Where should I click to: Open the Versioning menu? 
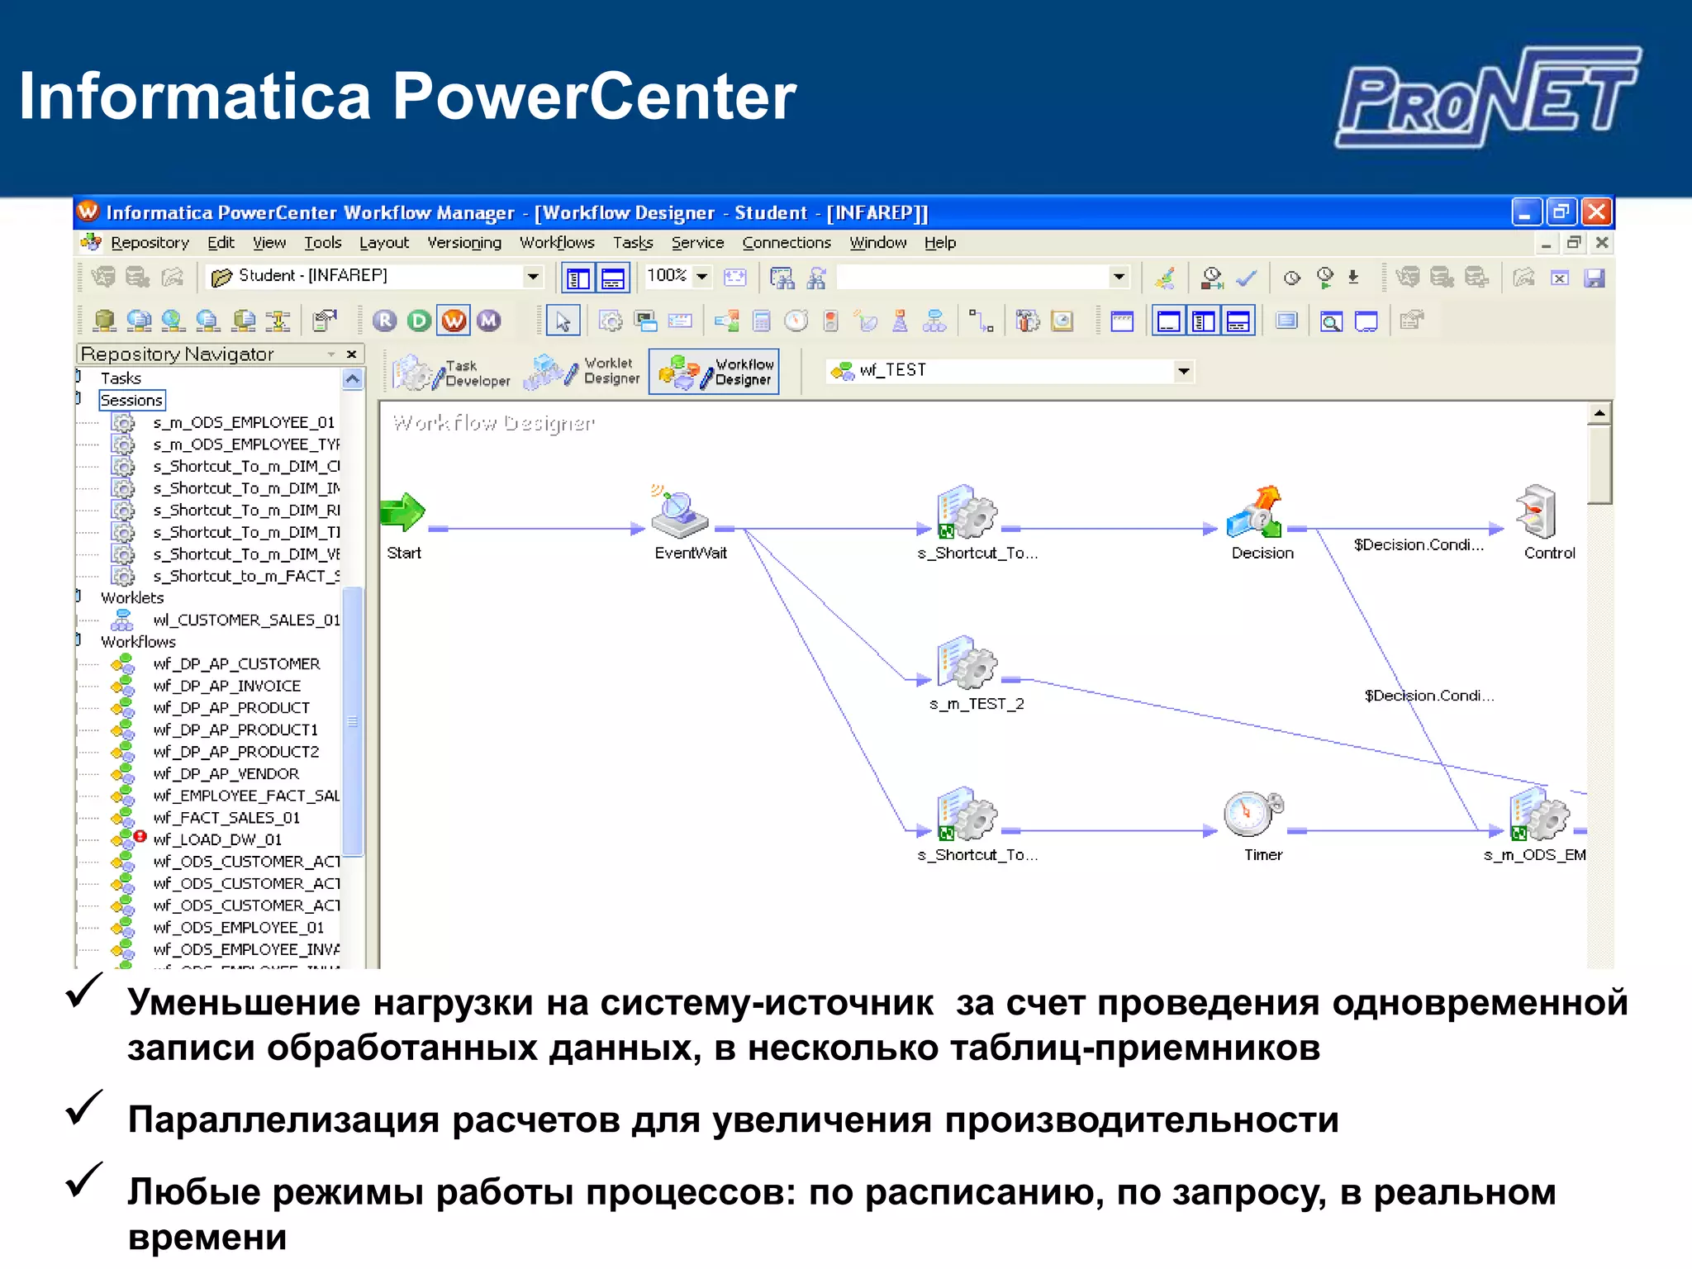click(464, 242)
